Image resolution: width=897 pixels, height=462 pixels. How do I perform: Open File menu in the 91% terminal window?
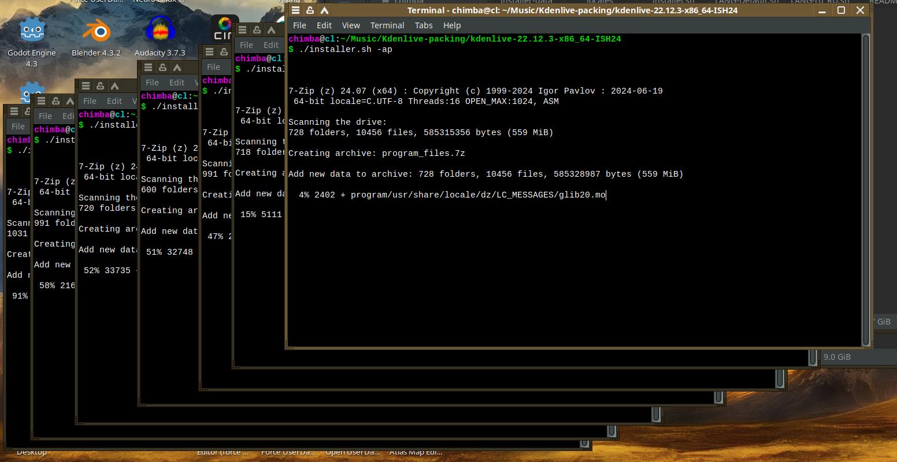click(x=18, y=126)
